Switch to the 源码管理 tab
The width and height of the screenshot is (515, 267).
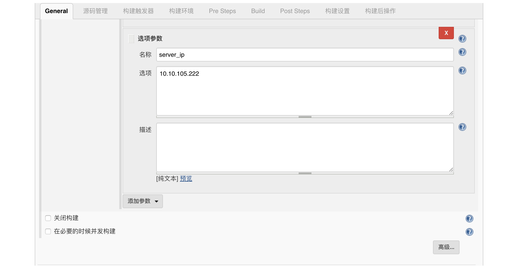click(x=96, y=11)
